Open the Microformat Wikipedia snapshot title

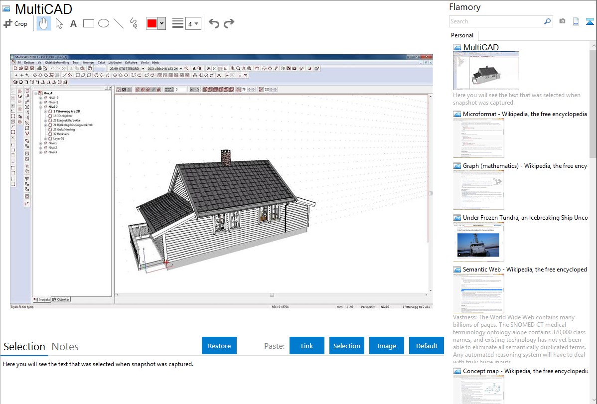click(525, 114)
